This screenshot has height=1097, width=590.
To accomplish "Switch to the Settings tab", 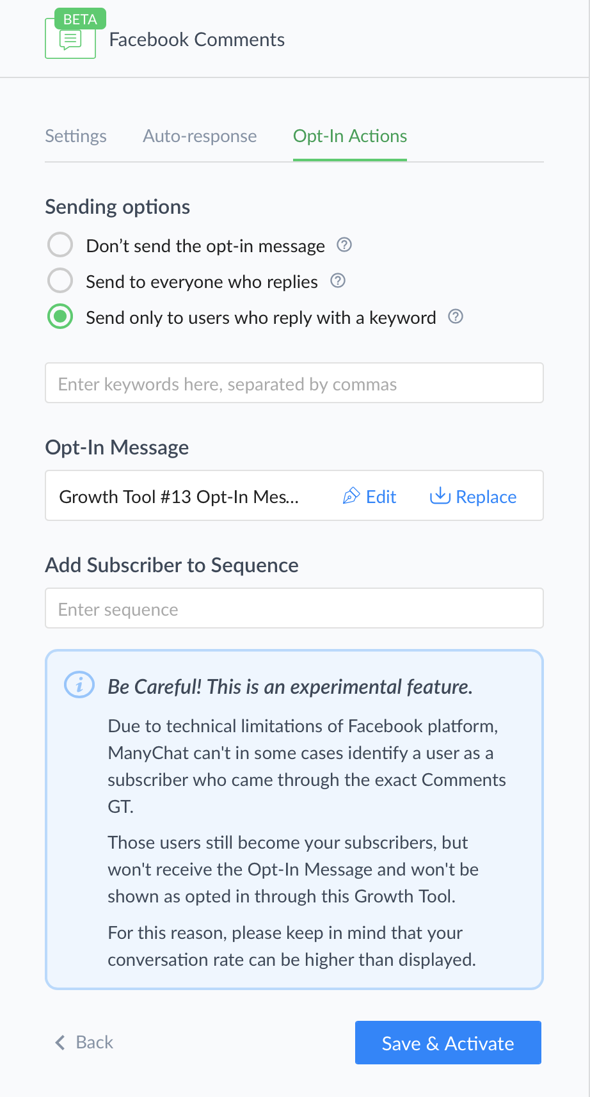I will point(76,136).
